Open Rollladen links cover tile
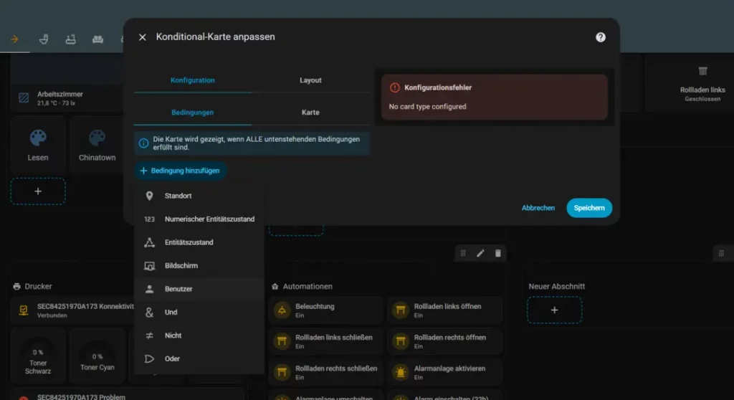 [x=702, y=85]
